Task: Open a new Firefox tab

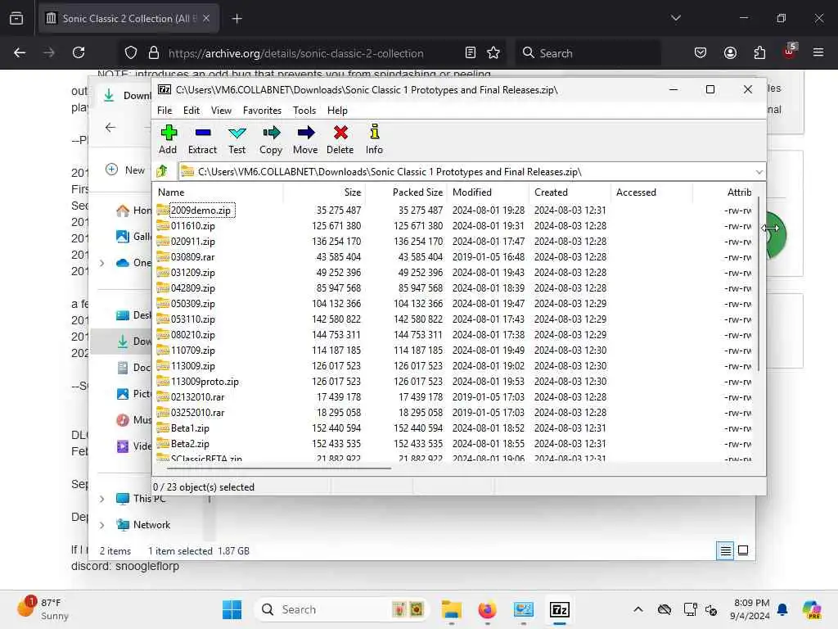Action: coord(237,19)
